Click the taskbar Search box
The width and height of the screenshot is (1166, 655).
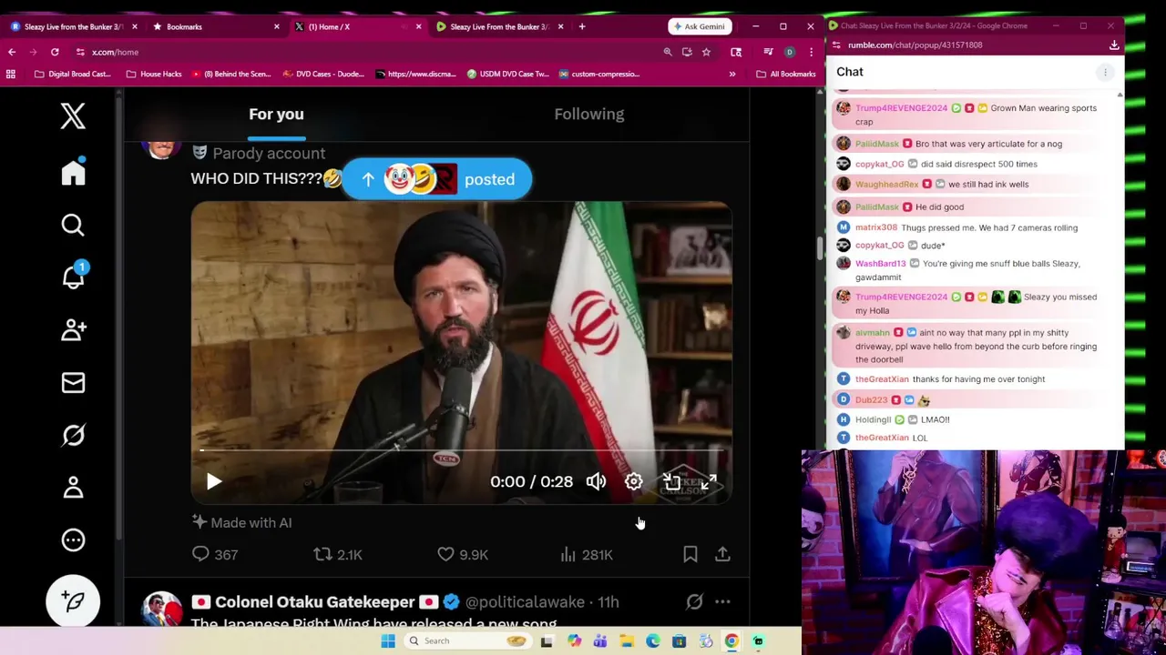pos(469,640)
